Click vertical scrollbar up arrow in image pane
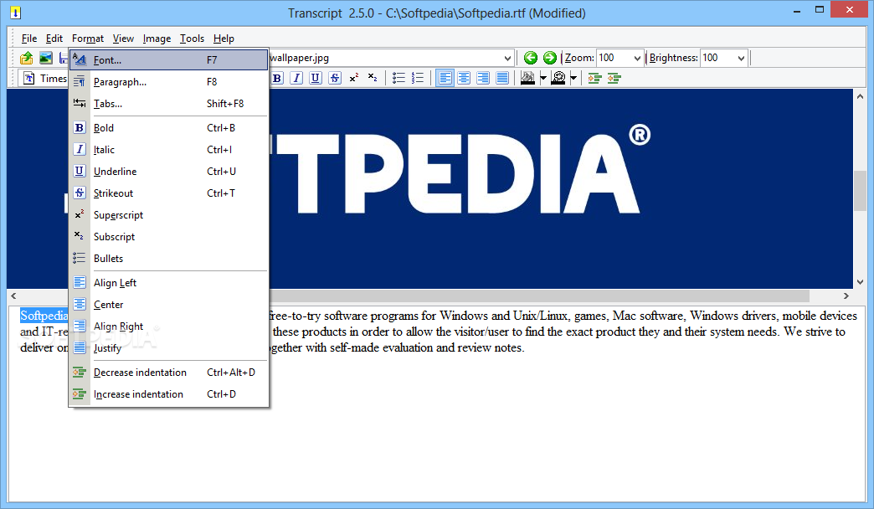 (860, 96)
